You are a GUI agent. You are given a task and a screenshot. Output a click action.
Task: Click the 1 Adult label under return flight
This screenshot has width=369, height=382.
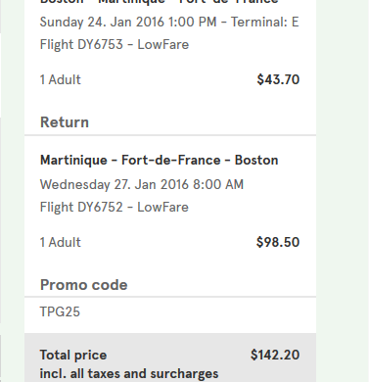point(61,243)
